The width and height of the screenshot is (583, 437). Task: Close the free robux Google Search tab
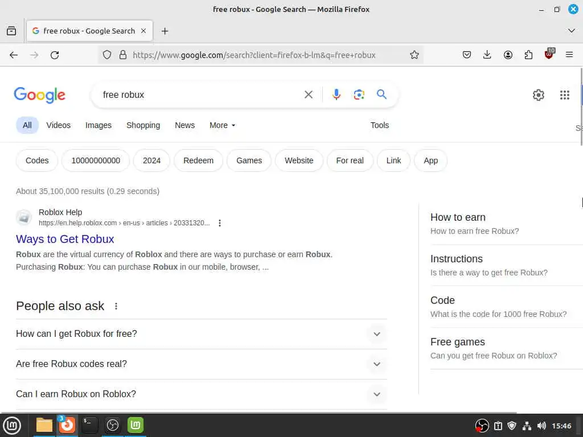click(x=143, y=31)
